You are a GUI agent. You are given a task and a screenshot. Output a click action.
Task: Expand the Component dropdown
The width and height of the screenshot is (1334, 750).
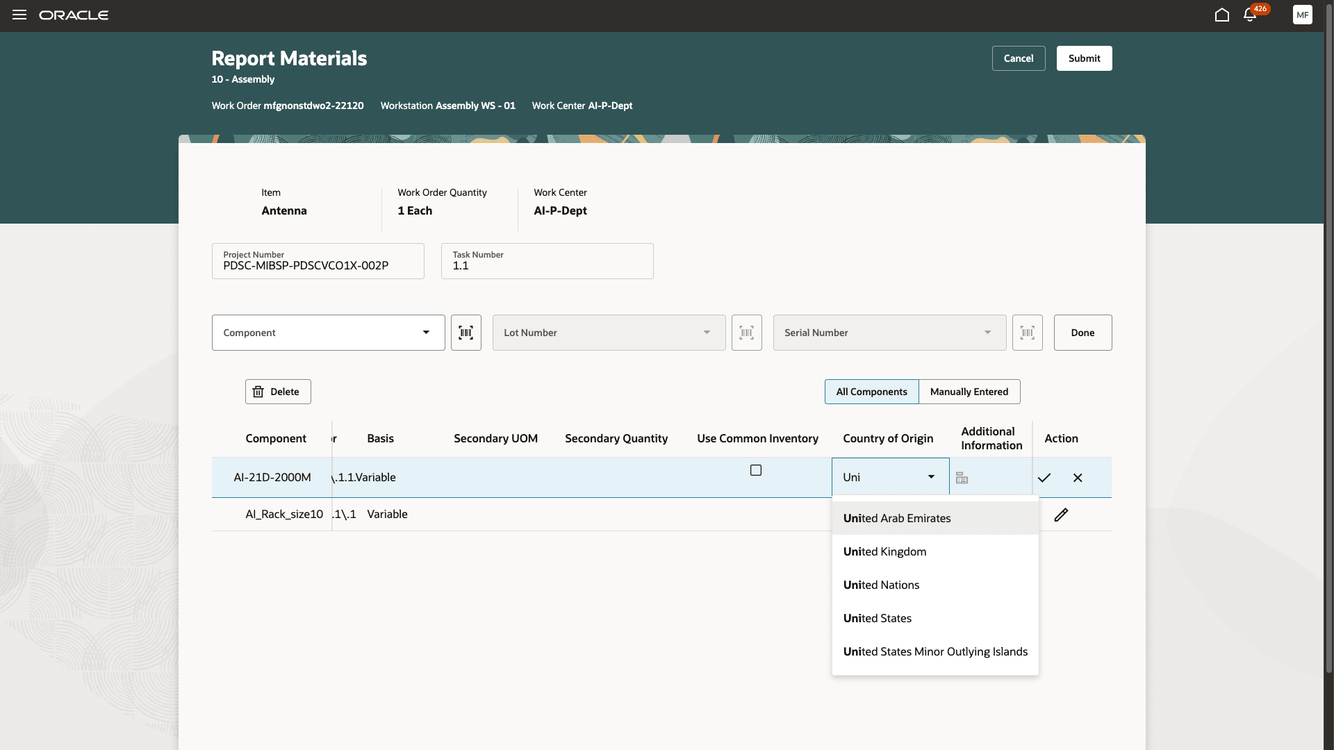click(x=426, y=333)
